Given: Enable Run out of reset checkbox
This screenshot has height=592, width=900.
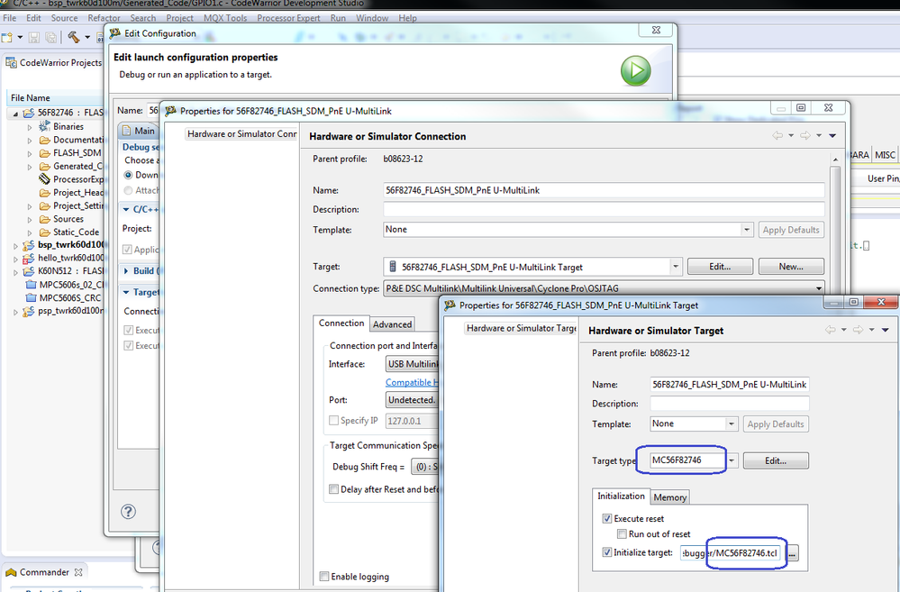Looking at the screenshot, I should click(x=622, y=534).
